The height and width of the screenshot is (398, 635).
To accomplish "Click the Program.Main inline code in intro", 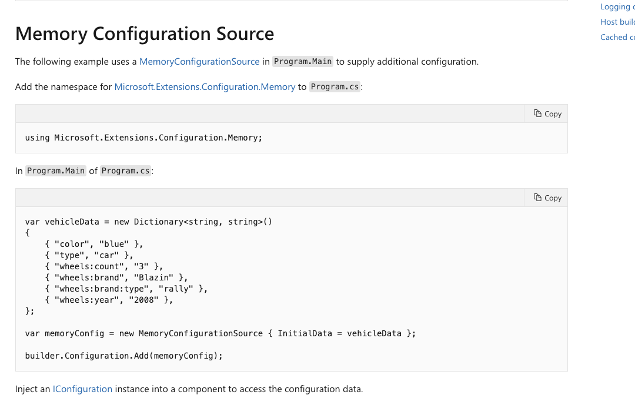I will [x=303, y=62].
